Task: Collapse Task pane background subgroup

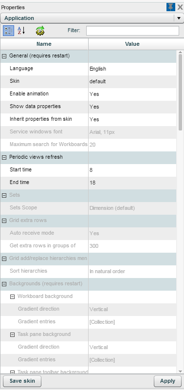Action: point(12,335)
